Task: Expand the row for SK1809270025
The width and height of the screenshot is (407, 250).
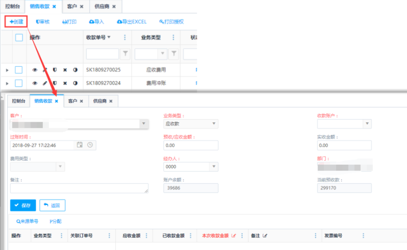Action: click(7, 70)
